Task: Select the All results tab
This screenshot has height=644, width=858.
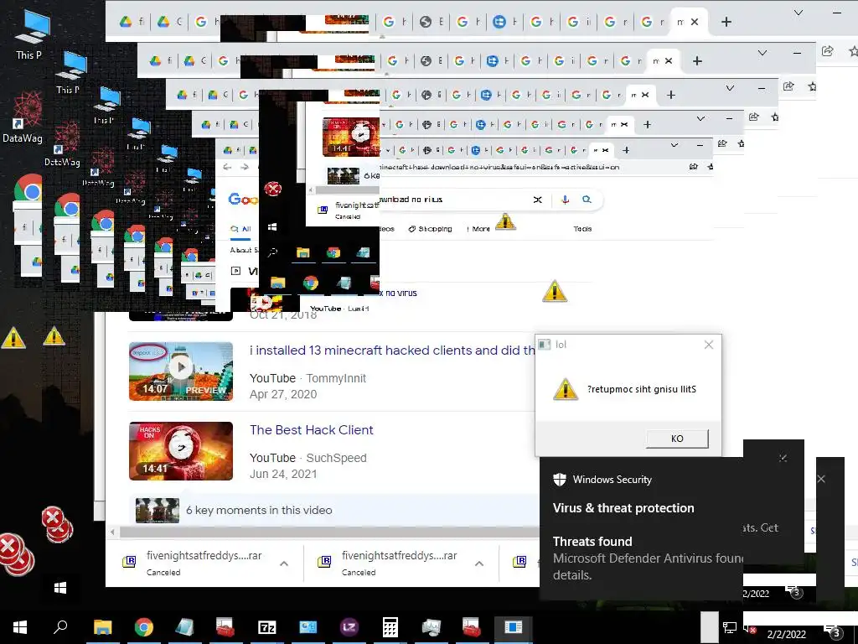Action: click(241, 229)
